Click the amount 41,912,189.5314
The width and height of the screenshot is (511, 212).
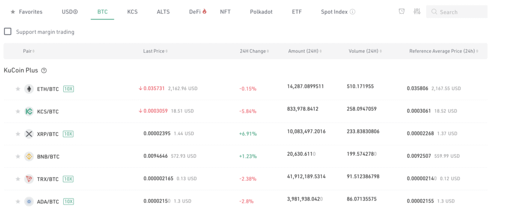pos(306,176)
